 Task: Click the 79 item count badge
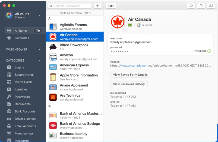tap(38, 31)
